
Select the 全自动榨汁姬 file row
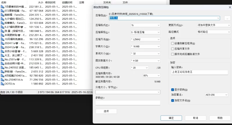[x=39, y=63]
